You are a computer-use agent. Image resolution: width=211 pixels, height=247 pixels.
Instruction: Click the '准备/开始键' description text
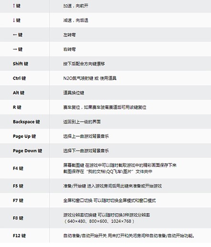coord(112,186)
